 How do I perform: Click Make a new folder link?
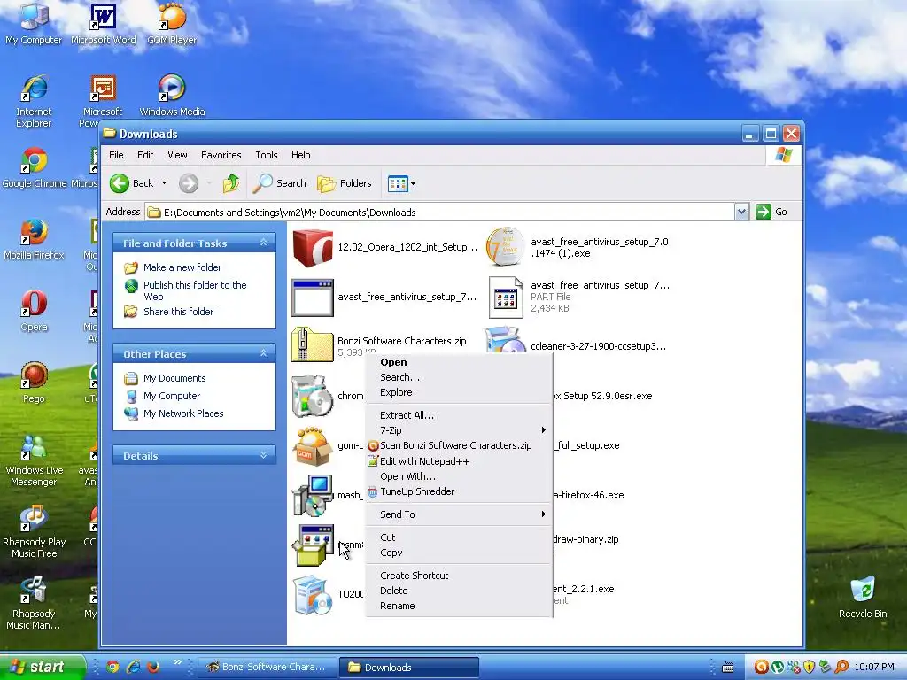point(182,267)
